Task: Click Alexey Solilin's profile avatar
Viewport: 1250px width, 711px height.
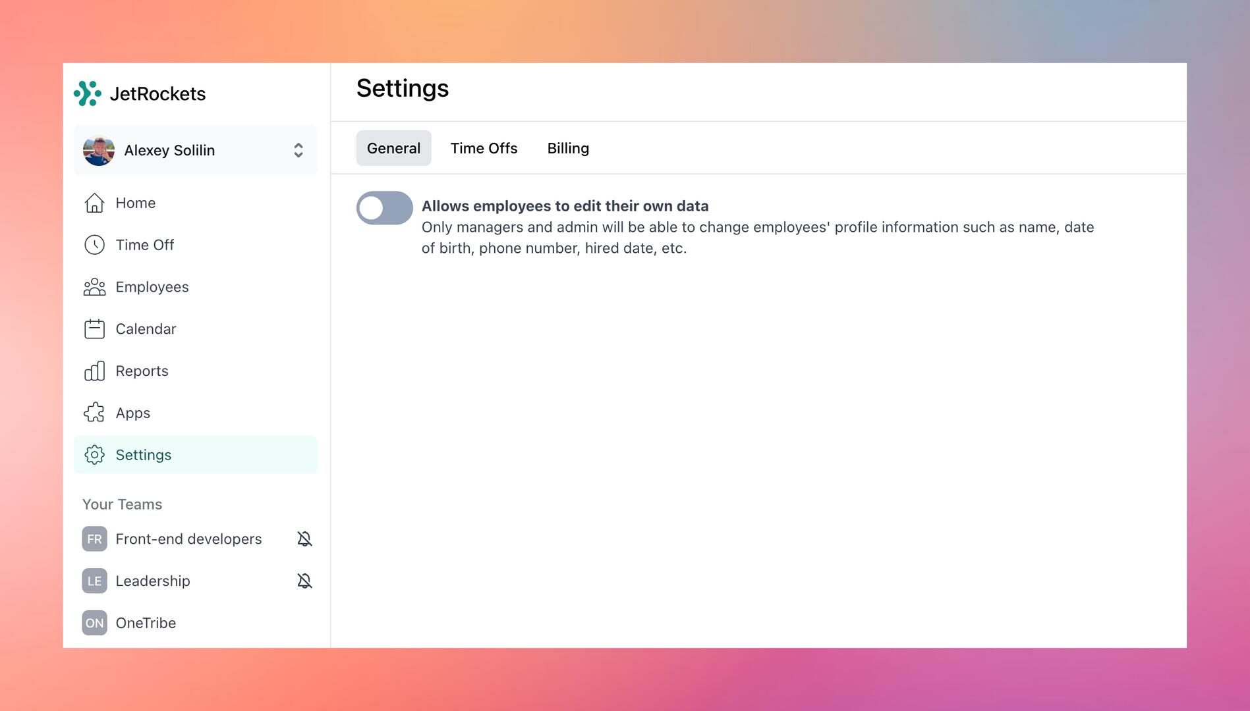Action: [x=99, y=150]
